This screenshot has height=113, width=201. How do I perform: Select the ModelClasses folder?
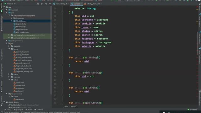[x=21, y=21]
